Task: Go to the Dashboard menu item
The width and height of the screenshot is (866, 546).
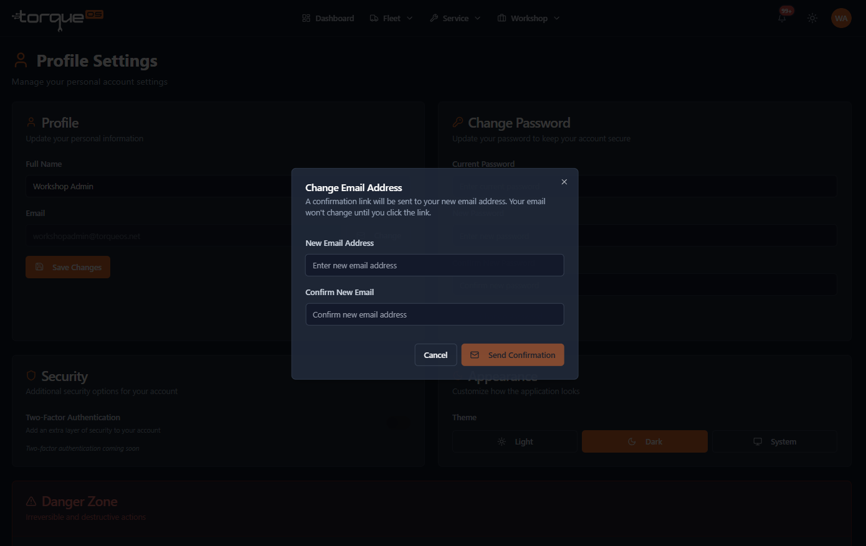Action: pos(328,18)
